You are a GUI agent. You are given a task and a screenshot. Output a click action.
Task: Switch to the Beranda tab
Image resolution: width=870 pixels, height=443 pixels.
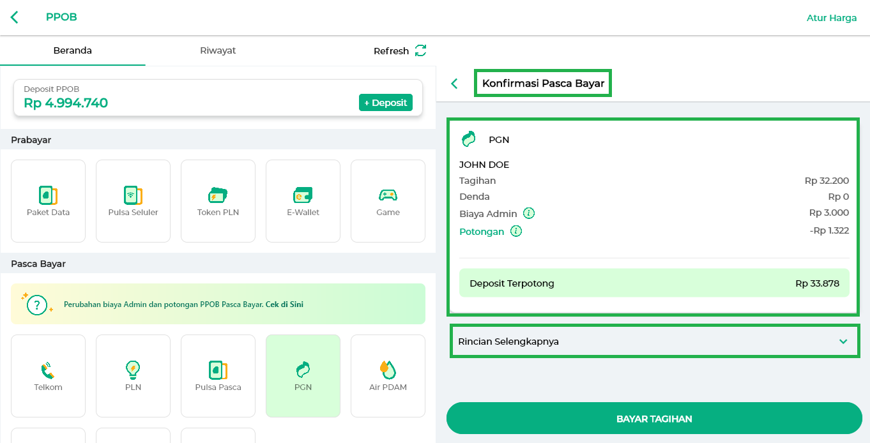pos(73,50)
